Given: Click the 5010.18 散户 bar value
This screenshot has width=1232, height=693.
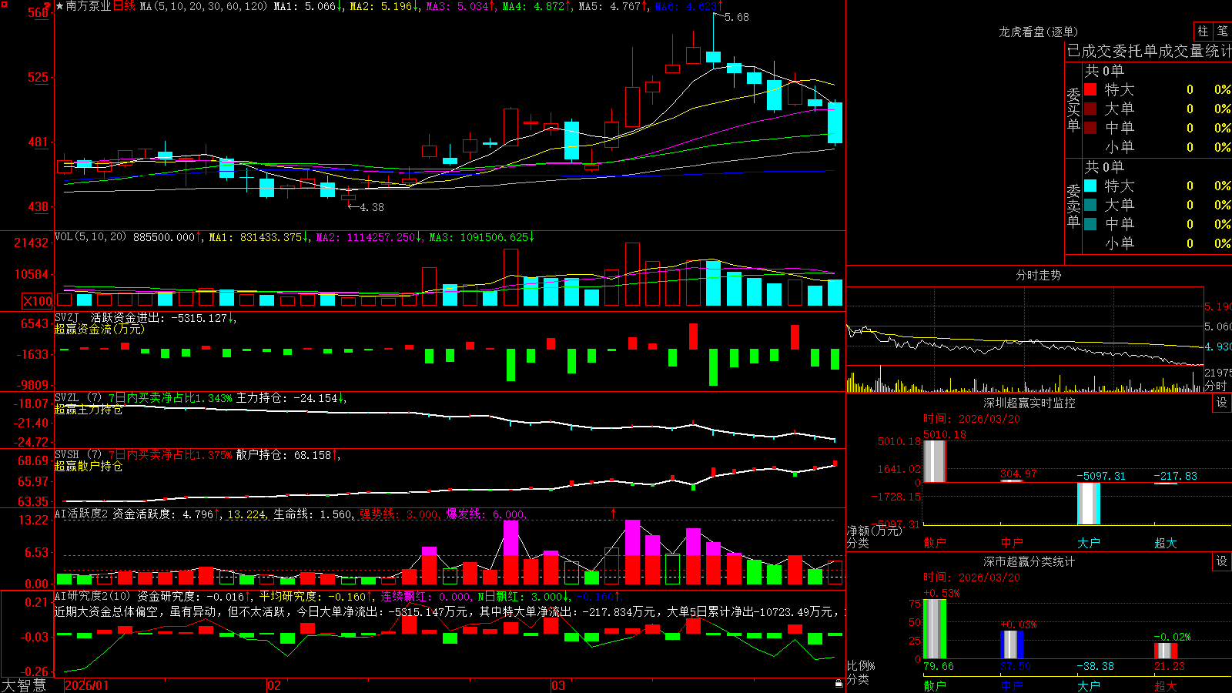Looking at the screenshot, I should pyautogui.click(x=944, y=434).
